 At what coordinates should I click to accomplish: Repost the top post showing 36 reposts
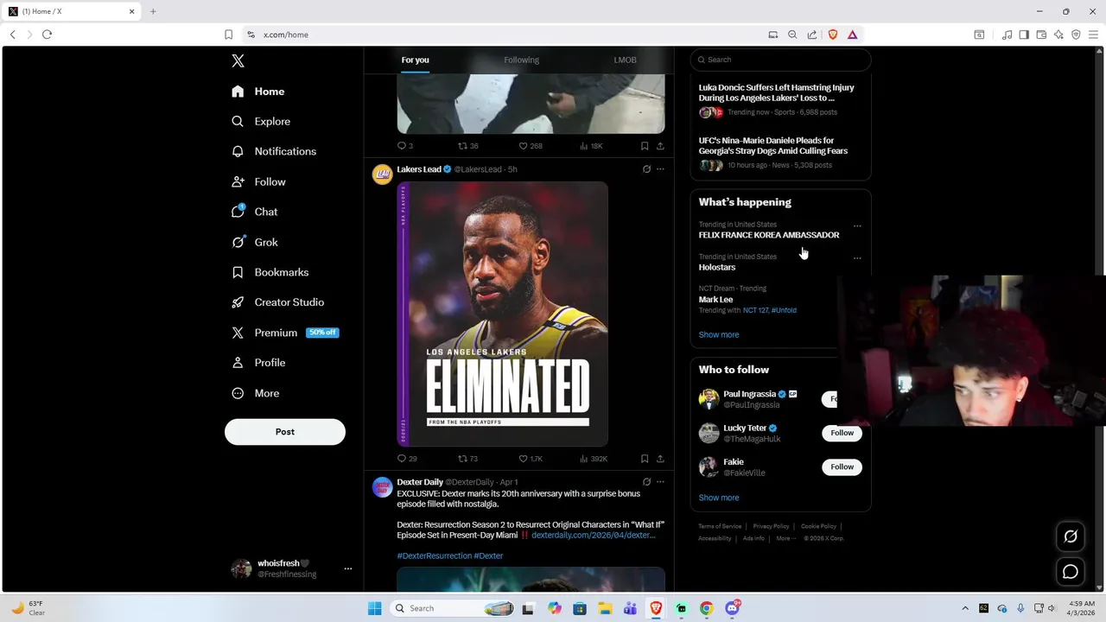click(x=467, y=146)
